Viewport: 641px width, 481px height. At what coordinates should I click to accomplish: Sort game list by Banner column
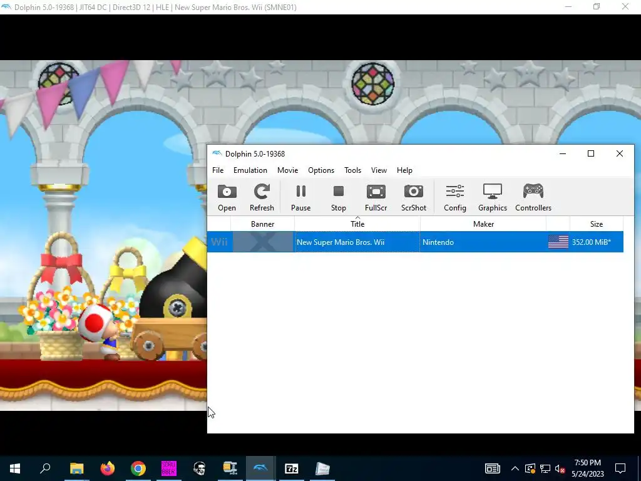coord(262,224)
